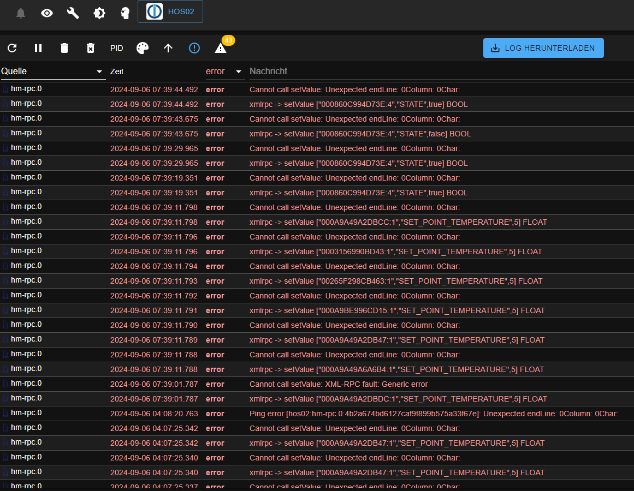The height and width of the screenshot is (491, 634).
Task: Click the wrench settings icon
Action: coord(73,13)
